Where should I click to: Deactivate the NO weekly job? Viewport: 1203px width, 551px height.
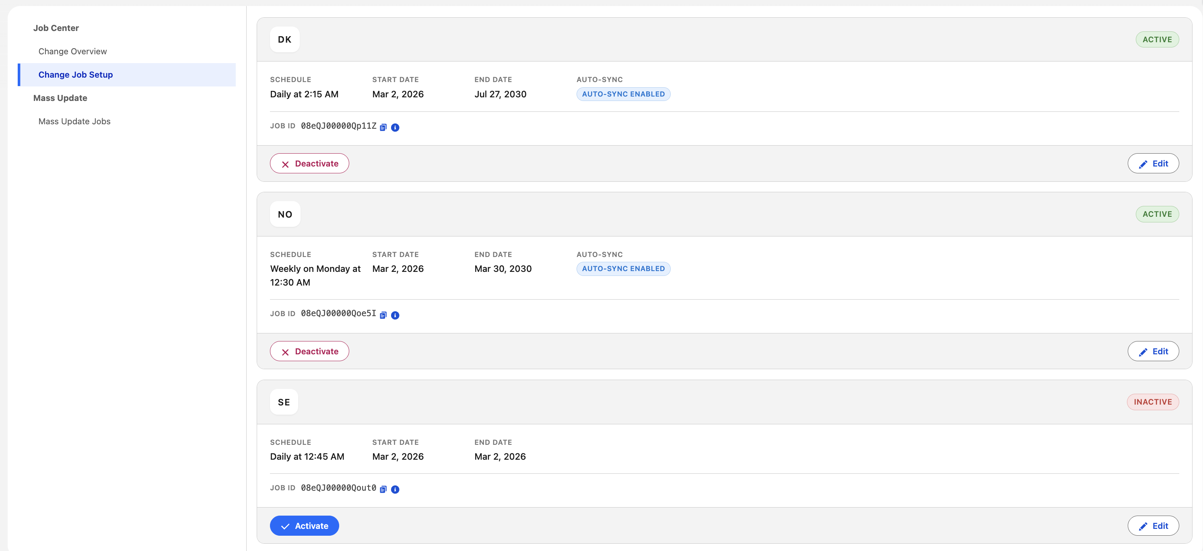coord(309,351)
